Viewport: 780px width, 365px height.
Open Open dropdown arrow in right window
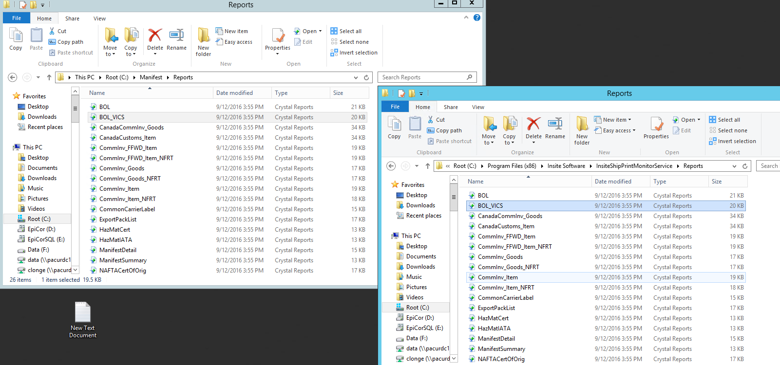pyautogui.click(x=699, y=120)
